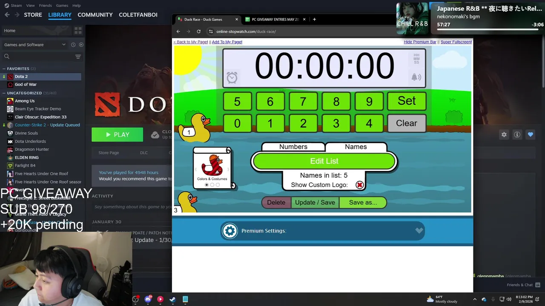Screen dimensions: 545x306
Task: Open the Games and Software filter dropdown
Action: pos(34,45)
